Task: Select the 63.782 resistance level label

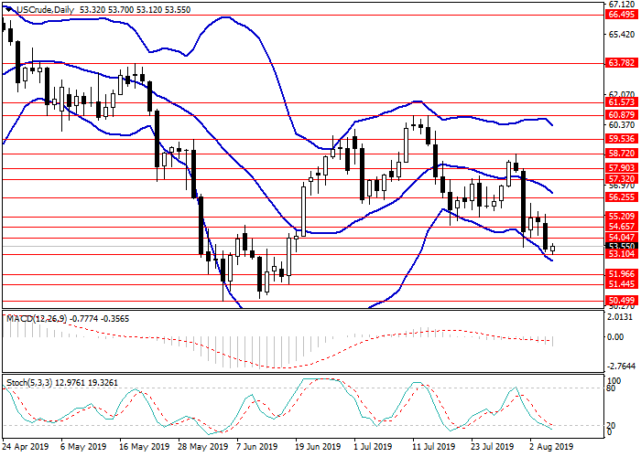Action: pyautogui.click(x=622, y=63)
